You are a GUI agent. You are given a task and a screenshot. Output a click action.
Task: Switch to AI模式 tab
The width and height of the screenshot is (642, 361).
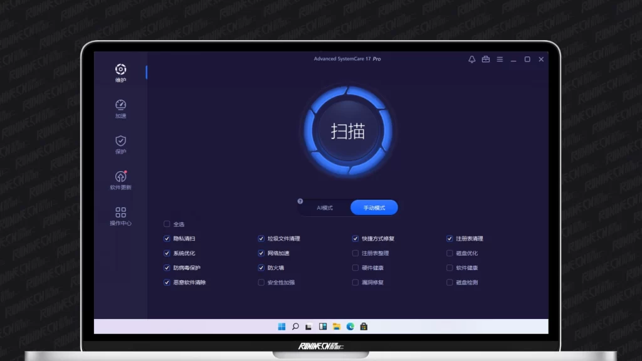coord(325,207)
